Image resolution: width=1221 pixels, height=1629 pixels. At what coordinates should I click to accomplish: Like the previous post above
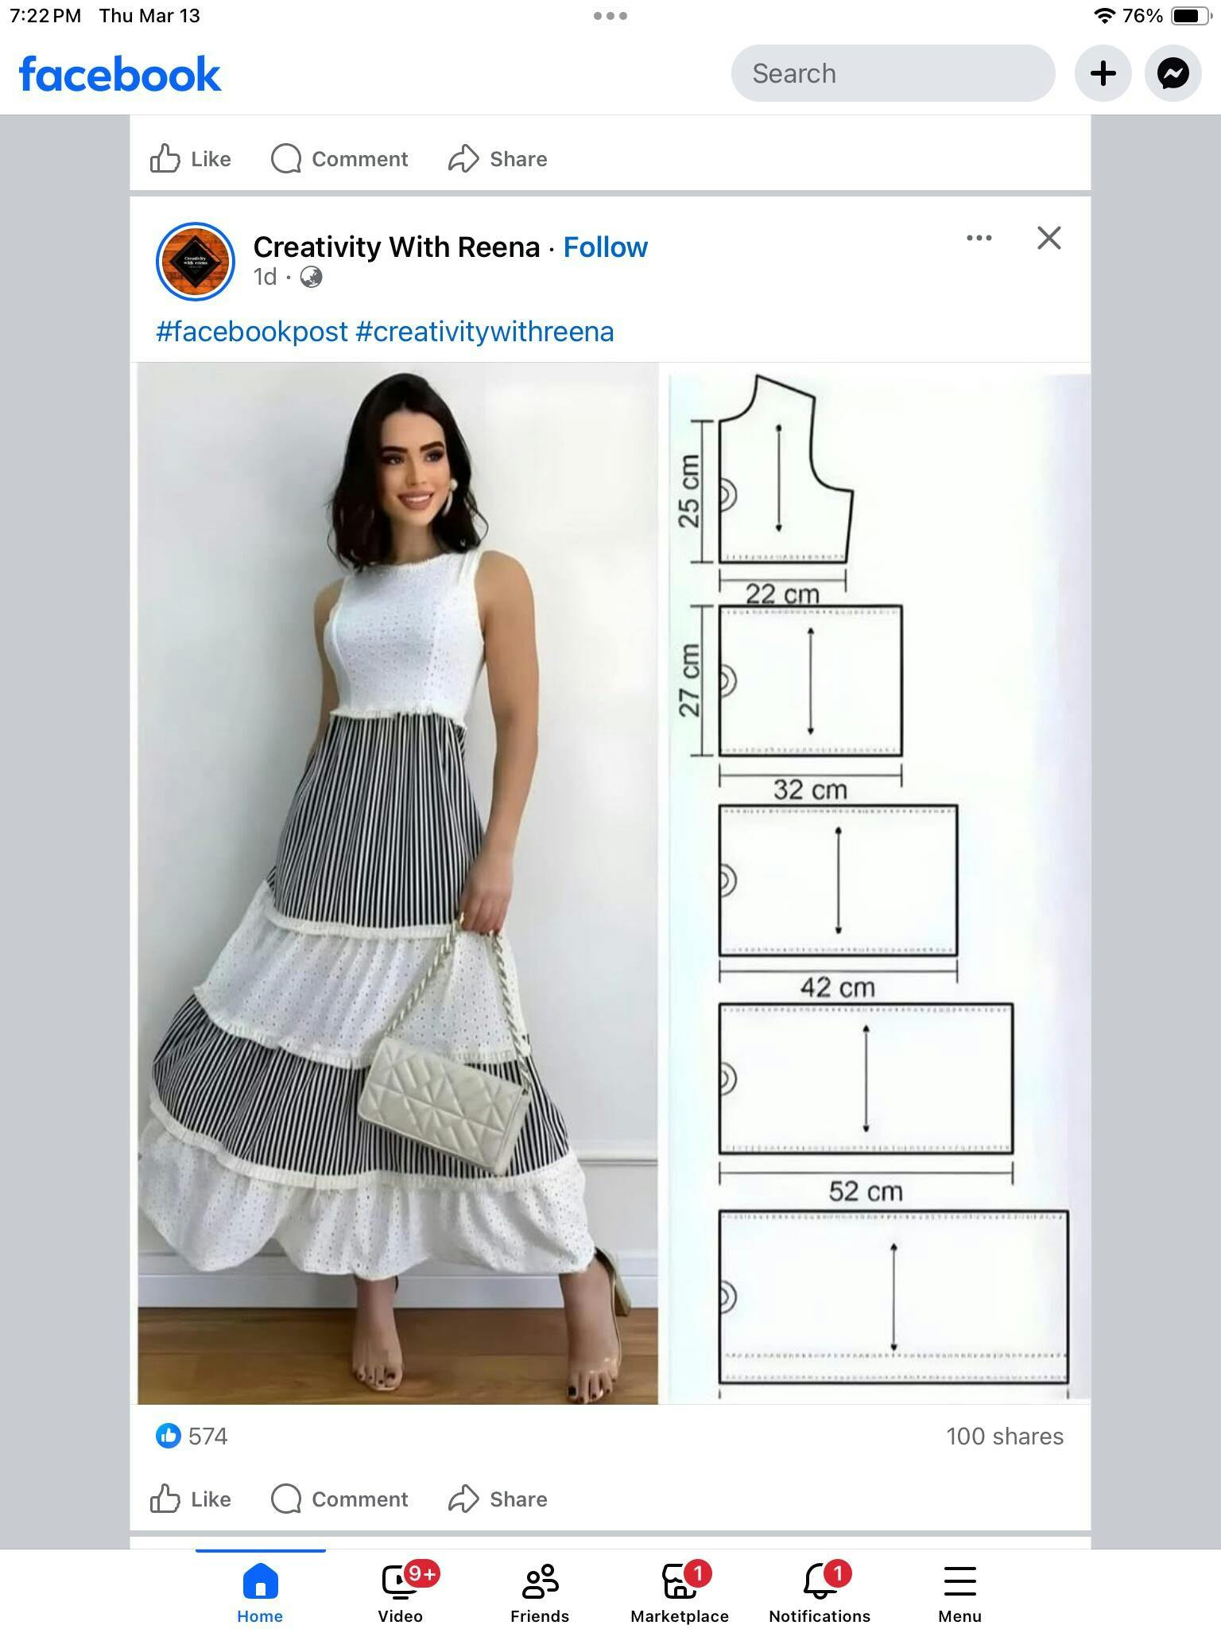[191, 158]
